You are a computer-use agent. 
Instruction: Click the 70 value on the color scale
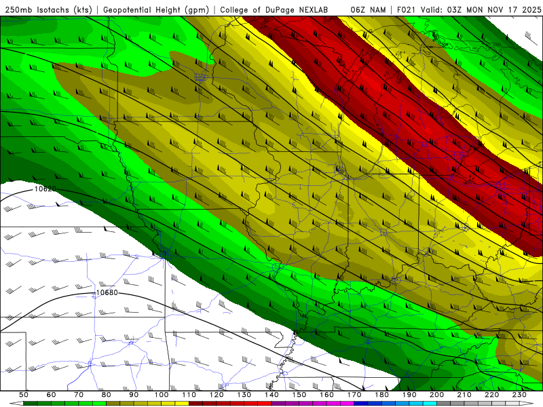point(79,395)
